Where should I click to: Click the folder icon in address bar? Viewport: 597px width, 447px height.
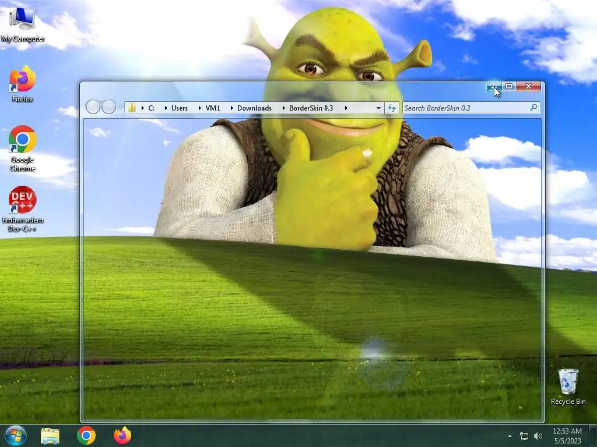tap(132, 108)
